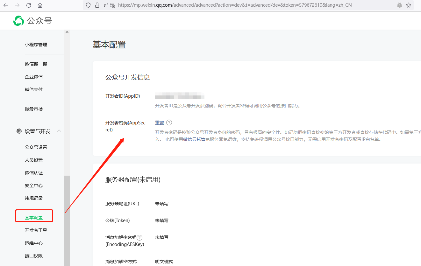Open 安全中心 in sidebar

[x=34, y=185]
